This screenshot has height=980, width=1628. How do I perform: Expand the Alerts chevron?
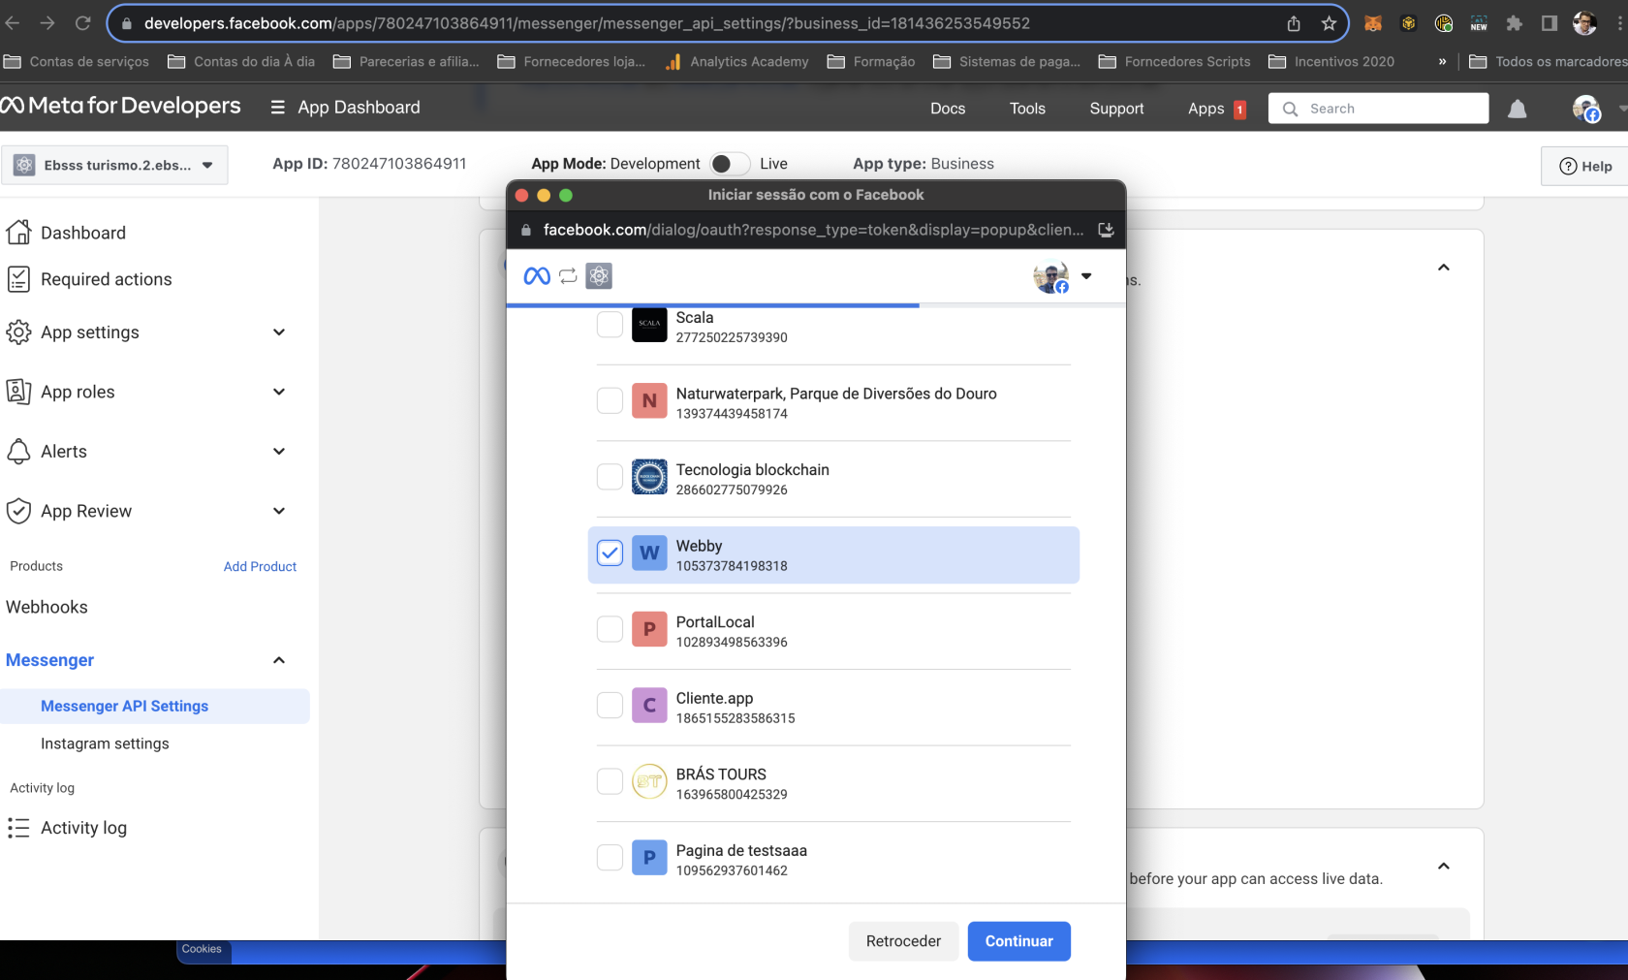[x=279, y=452]
